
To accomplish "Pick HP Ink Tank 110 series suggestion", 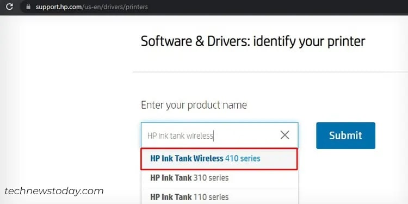I will 220,197.
